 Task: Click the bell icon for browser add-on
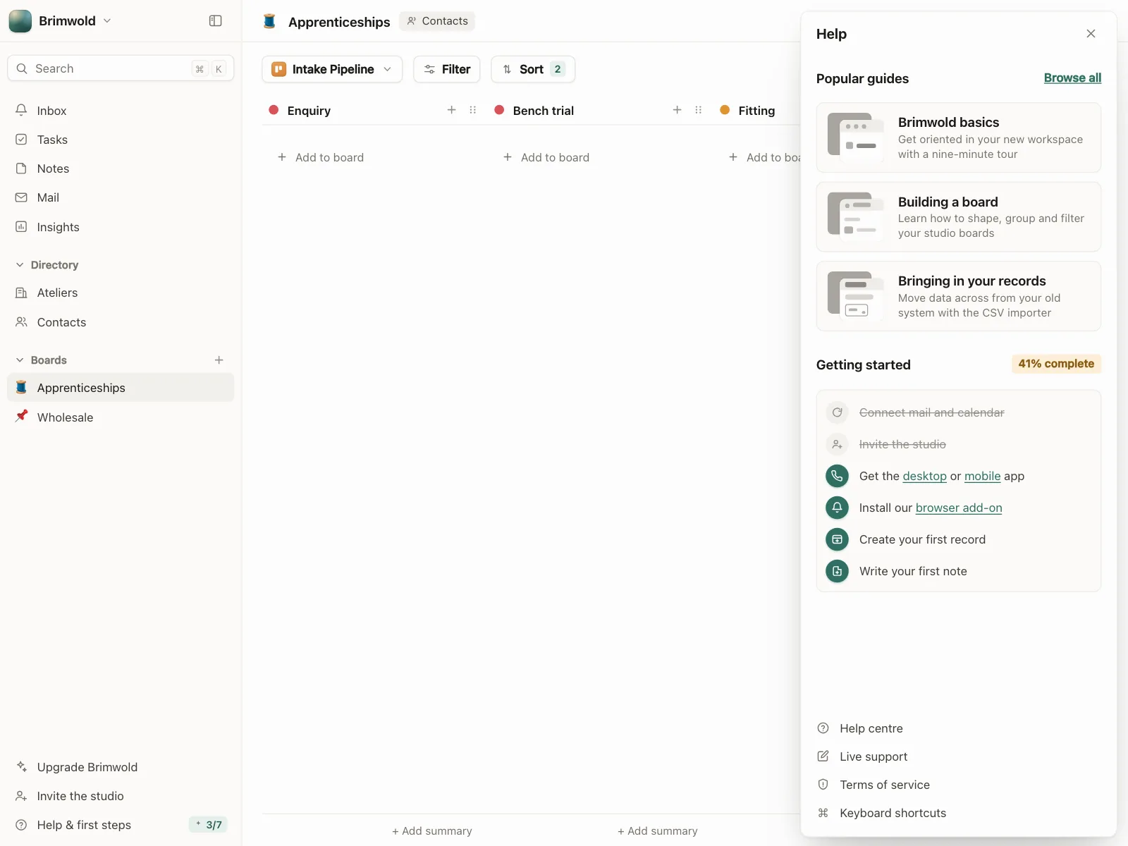837,508
